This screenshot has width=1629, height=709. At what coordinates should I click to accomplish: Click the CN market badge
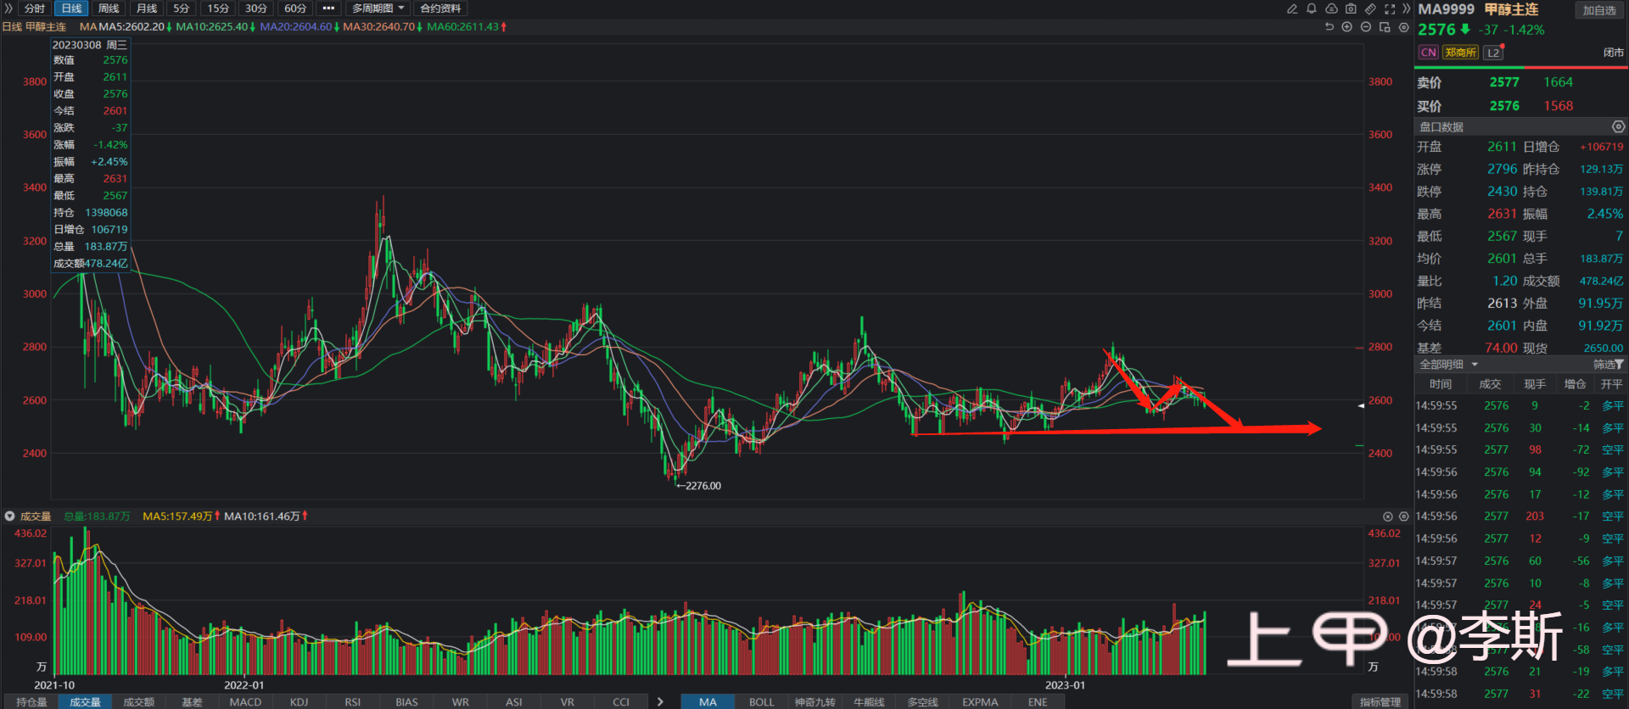1429,53
